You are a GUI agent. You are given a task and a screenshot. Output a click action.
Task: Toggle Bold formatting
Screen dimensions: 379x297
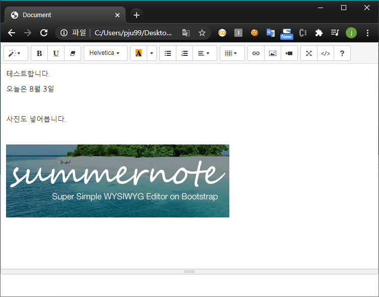39,53
